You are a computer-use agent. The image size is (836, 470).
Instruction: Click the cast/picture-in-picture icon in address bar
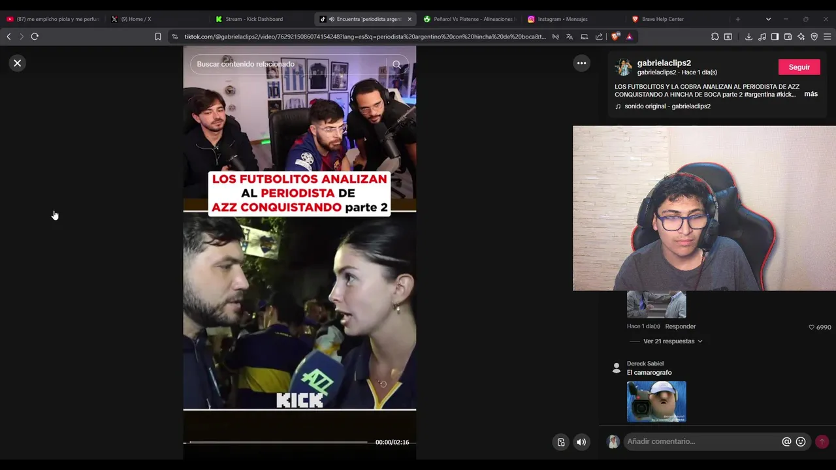tap(585, 37)
